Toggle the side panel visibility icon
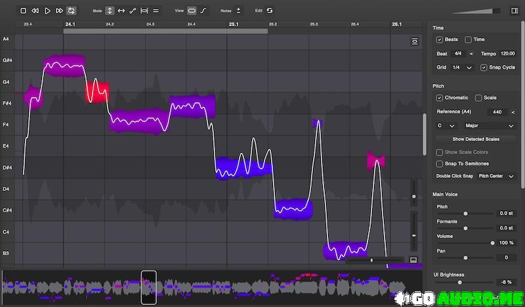This screenshot has height=307, width=525. pos(514,10)
